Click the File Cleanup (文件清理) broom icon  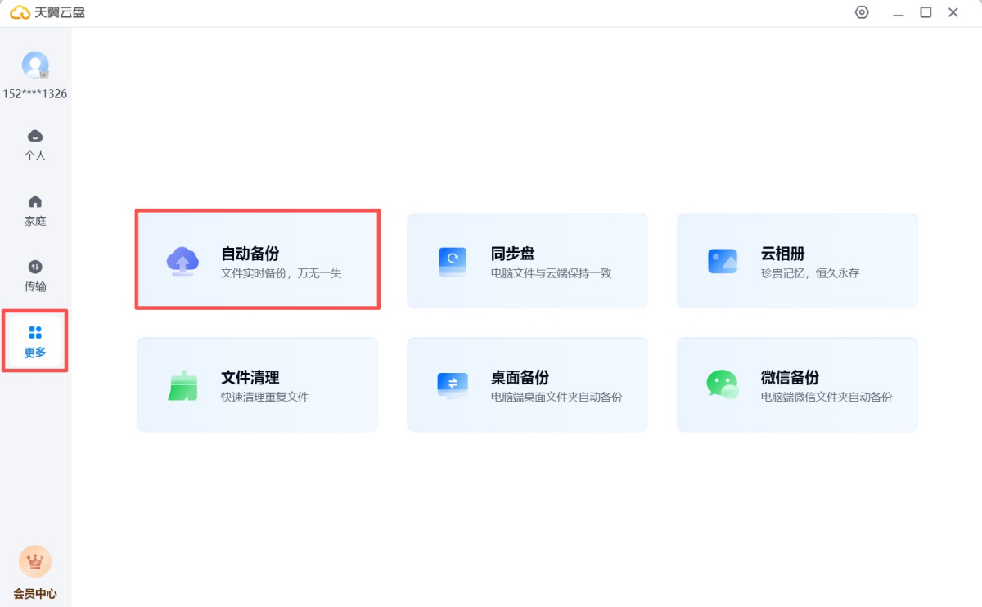pos(182,384)
